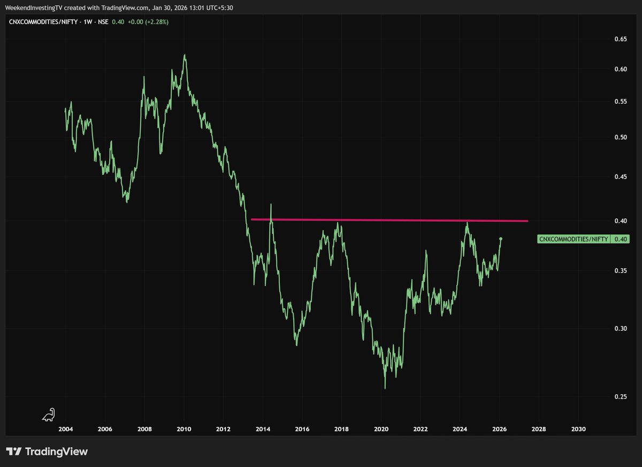642x467 pixels.
Task: Click the 2006 year on time axis
Action: pos(105,429)
